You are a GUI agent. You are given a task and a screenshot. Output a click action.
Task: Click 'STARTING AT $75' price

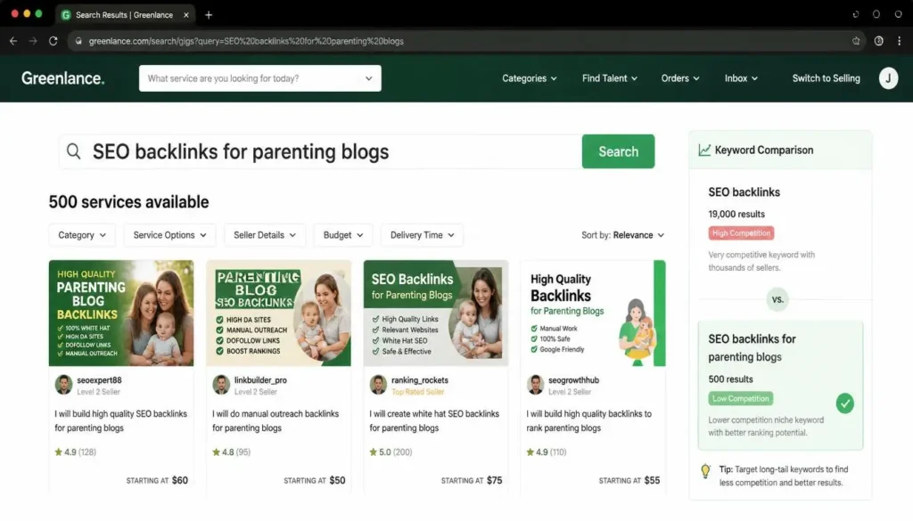tap(471, 480)
